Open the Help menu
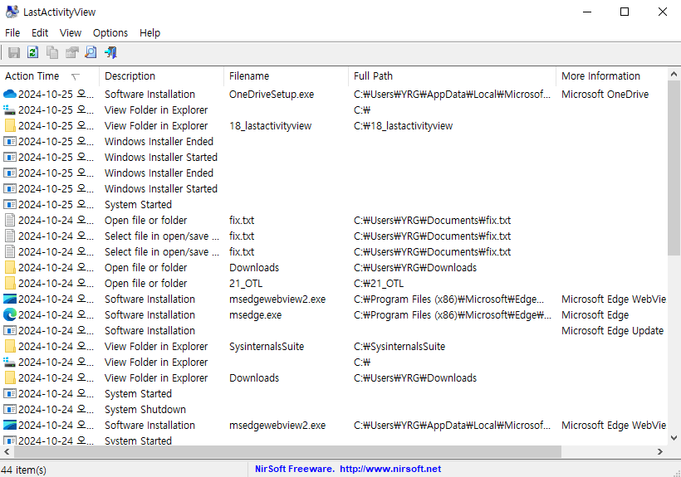 click(x=149, y=33)
